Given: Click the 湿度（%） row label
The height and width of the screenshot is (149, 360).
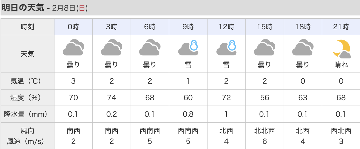Looking at the screenshot, I should point(28,98).
